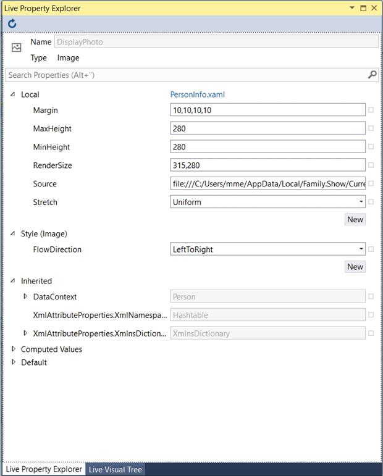Click the Source property label
Image resolution: width=383 pixels, height=476 pixels.
pyautogui.click(x=44, y=183)
